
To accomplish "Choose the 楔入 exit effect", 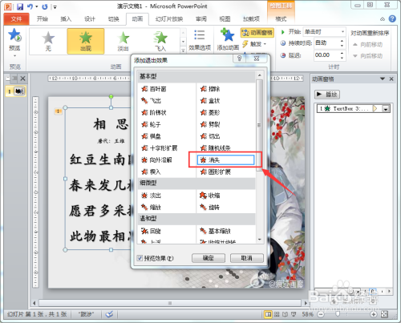I will (152, 172).
